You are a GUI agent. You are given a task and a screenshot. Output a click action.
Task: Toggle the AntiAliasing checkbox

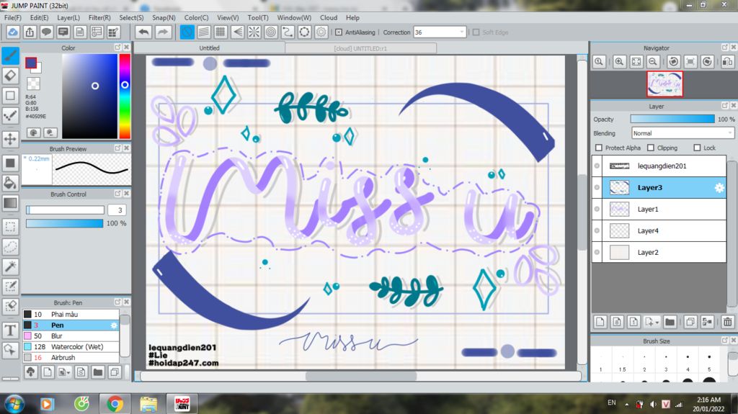pos(339,32)
